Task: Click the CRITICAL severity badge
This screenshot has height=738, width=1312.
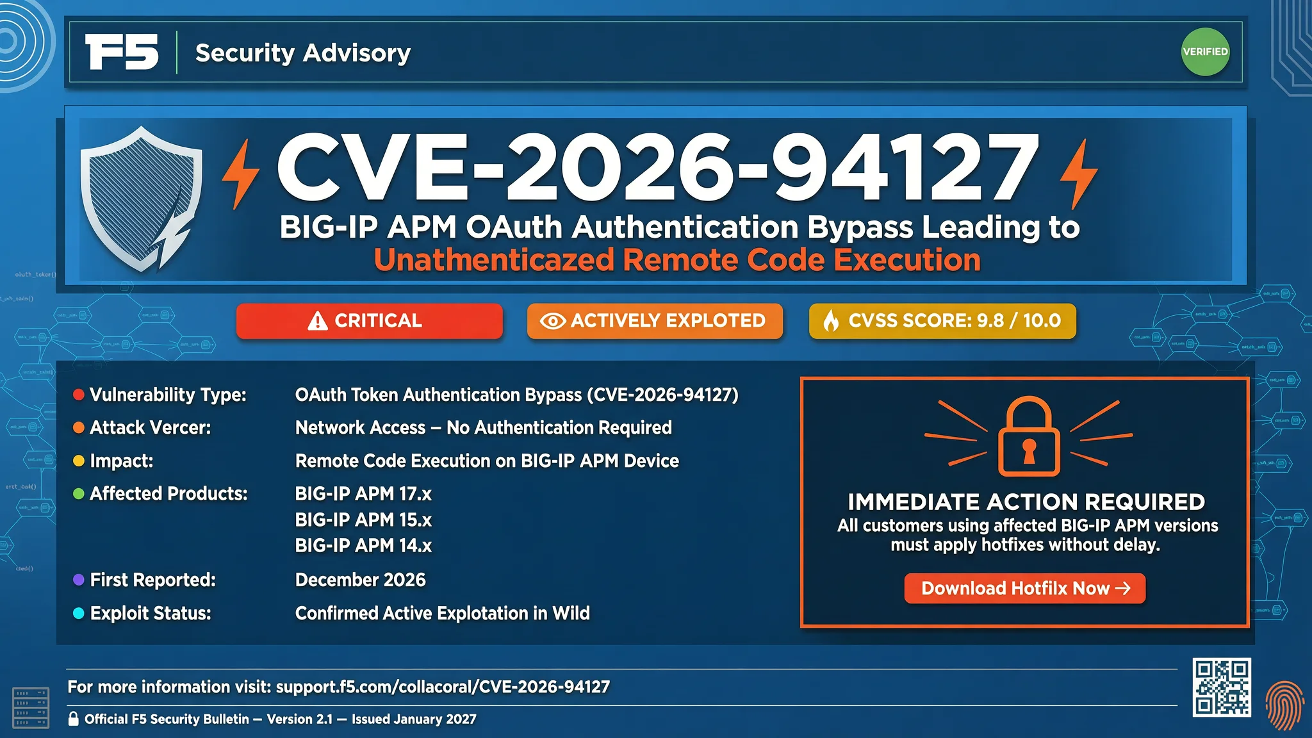Action: 370,321
